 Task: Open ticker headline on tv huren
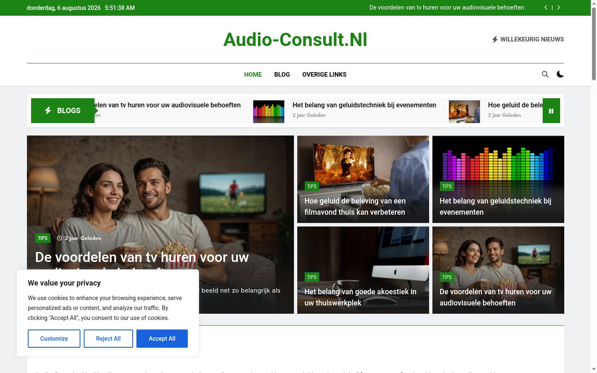click(167, 105)
